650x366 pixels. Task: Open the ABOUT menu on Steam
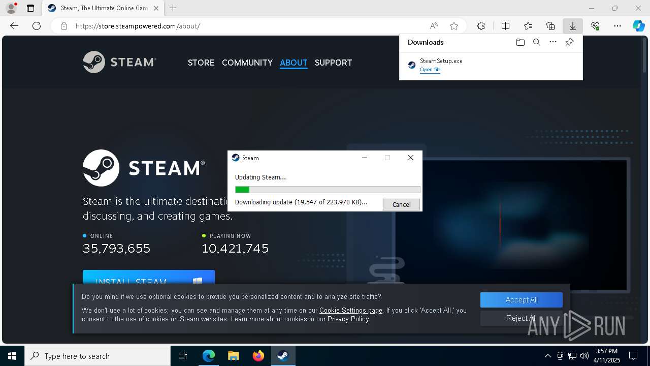click(294, 63)
